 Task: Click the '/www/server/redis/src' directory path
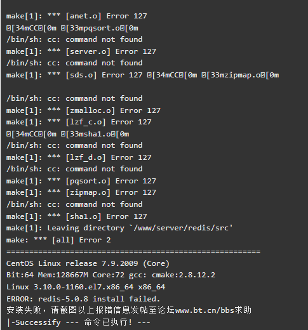(x=181, y=228)
